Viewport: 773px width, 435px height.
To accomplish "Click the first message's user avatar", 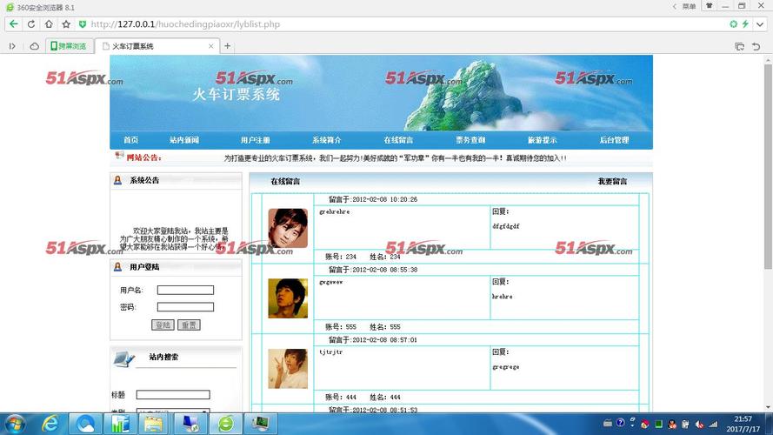I will click(x=287, y=228).
